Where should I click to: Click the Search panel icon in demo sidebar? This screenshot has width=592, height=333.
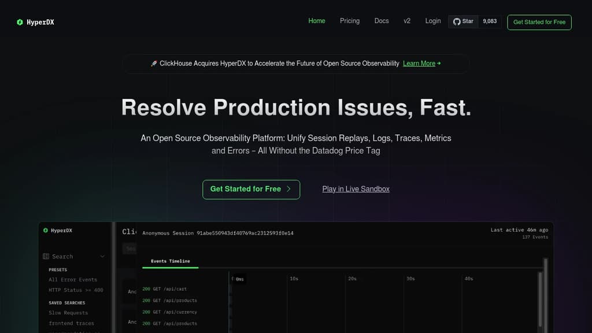point(46,256)
